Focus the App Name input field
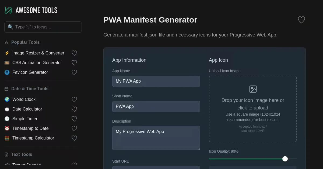Viewport: 323px width, 169px height. pos(156,81)
